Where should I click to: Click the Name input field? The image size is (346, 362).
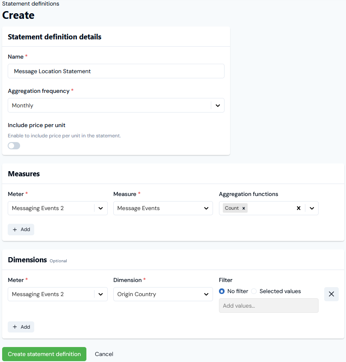[116, 71]
